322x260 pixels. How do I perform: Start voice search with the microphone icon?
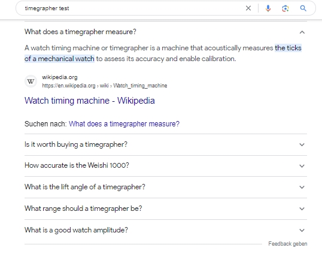[268, 8]
